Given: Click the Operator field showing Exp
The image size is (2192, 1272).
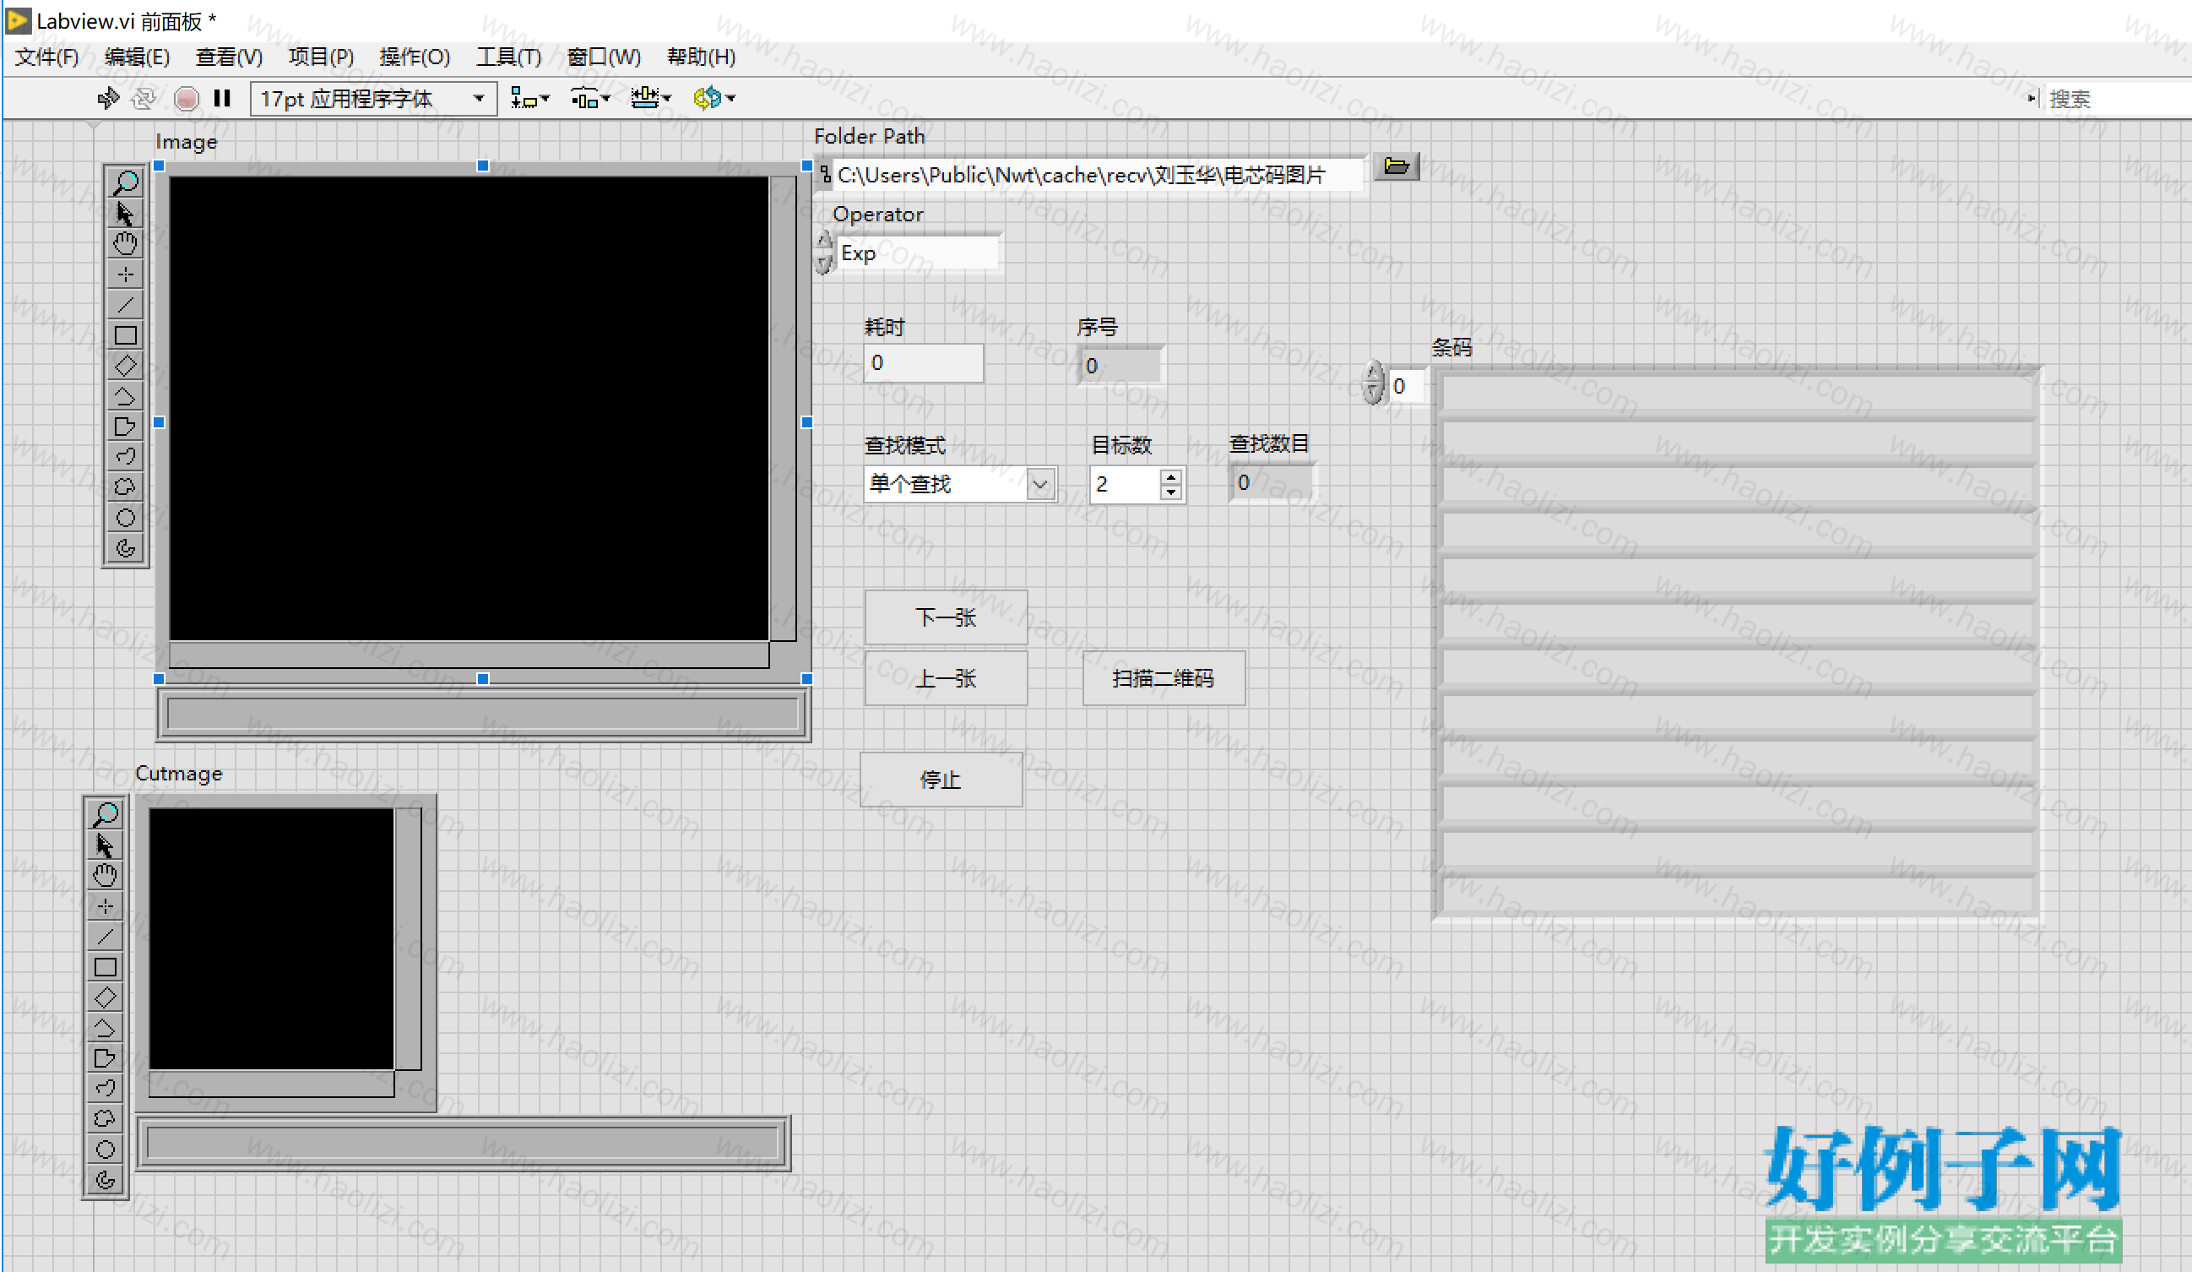Looking at the screenshot, I should 919,253.
